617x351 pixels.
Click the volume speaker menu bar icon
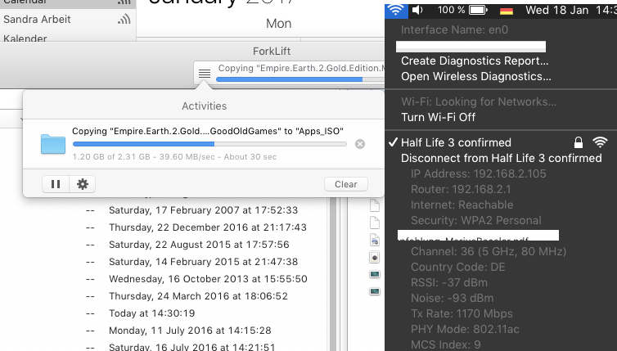click(x=417, y=10)
